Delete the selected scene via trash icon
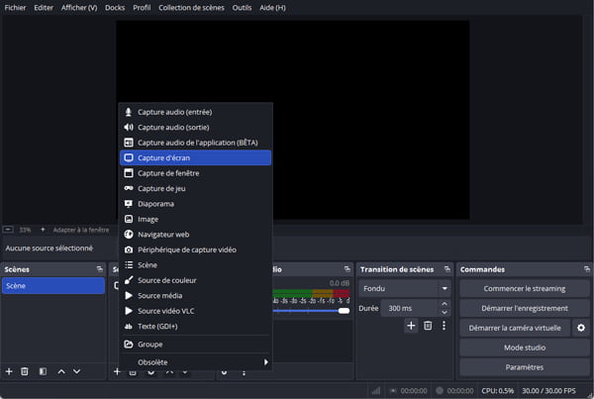 coord(25,371)
